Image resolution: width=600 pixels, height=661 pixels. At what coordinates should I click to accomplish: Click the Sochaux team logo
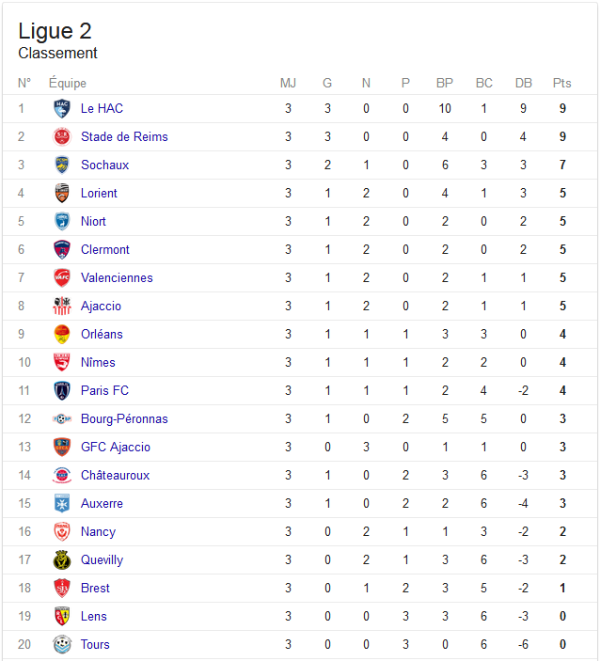coord(62,165)
